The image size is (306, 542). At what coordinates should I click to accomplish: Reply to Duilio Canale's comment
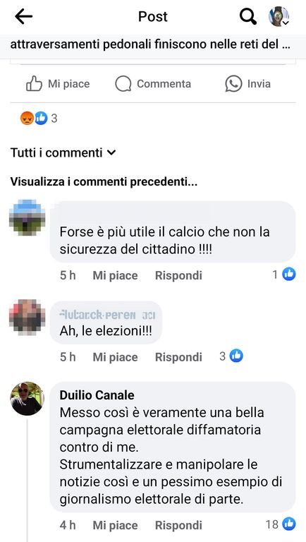click(x=178, y=525)
